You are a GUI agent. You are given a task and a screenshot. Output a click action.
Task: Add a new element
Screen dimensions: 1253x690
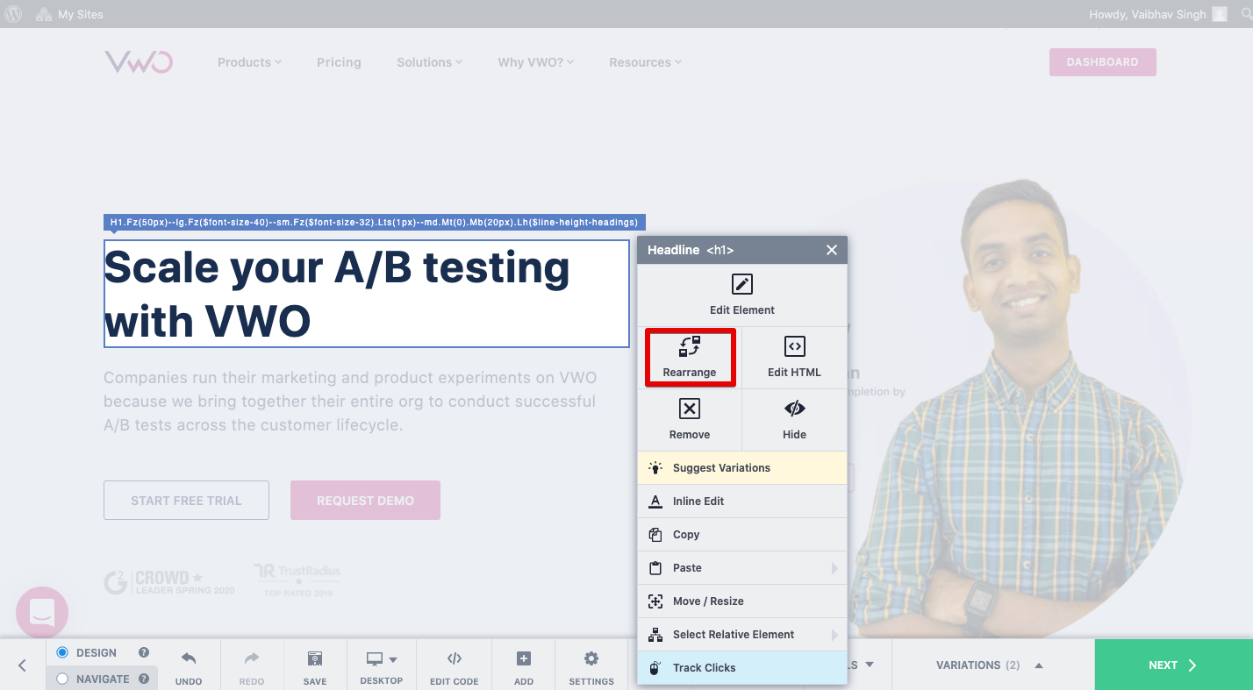click(524, 666)
